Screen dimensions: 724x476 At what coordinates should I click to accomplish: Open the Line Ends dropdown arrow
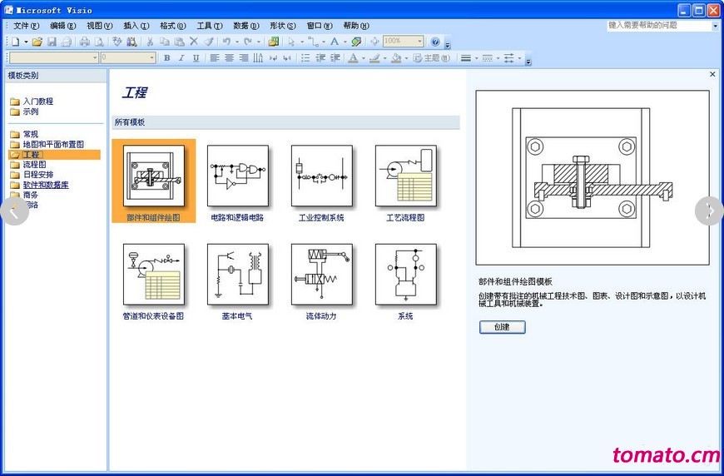pyautogui.click(x=519, y=58)
